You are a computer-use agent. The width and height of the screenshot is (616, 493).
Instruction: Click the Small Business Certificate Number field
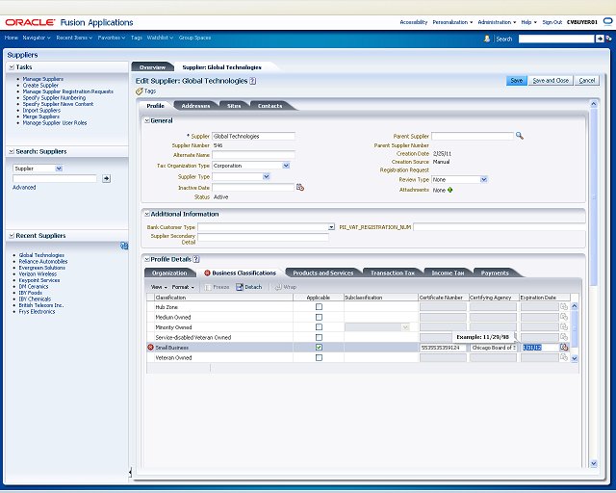(443, 348)
